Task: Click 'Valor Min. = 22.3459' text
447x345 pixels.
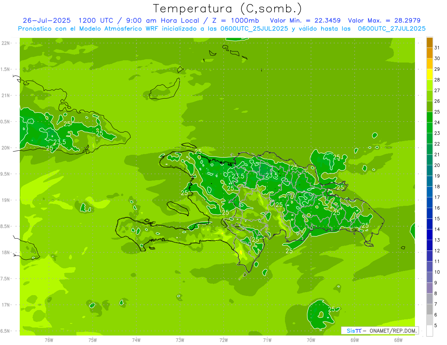Action: click(x=305, y=20)
